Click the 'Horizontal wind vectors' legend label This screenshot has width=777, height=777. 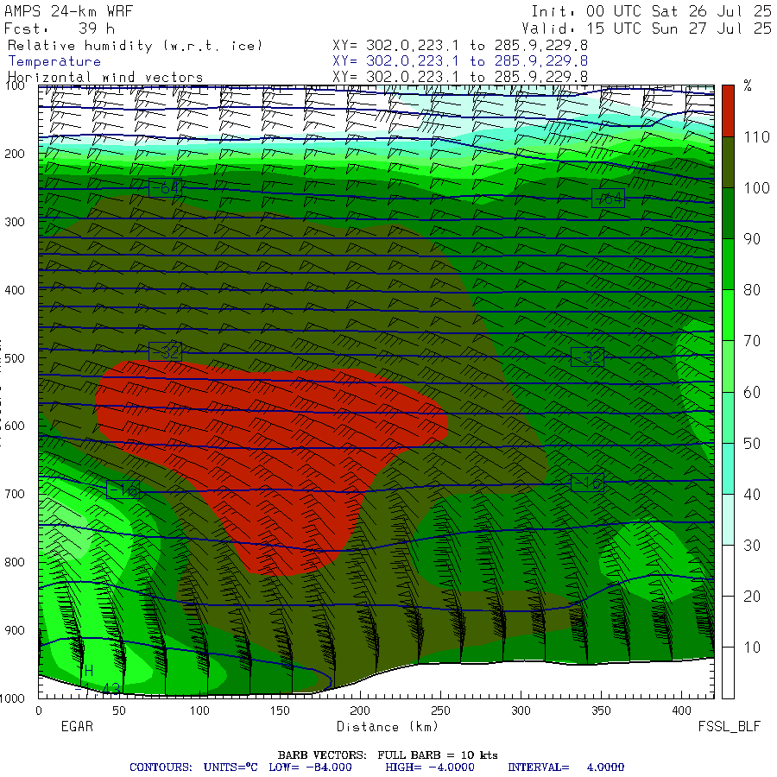105,78
